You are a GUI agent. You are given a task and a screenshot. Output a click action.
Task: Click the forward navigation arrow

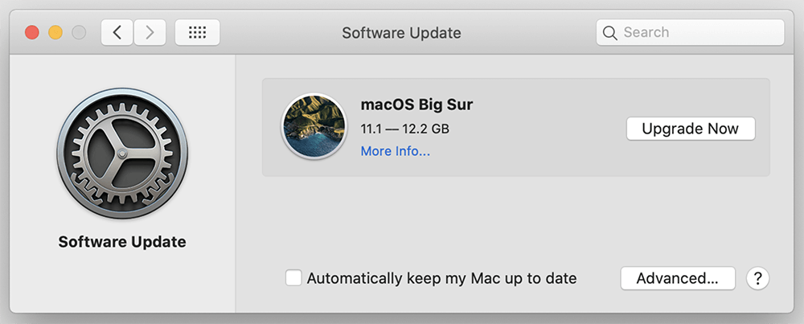pos(150,32)
